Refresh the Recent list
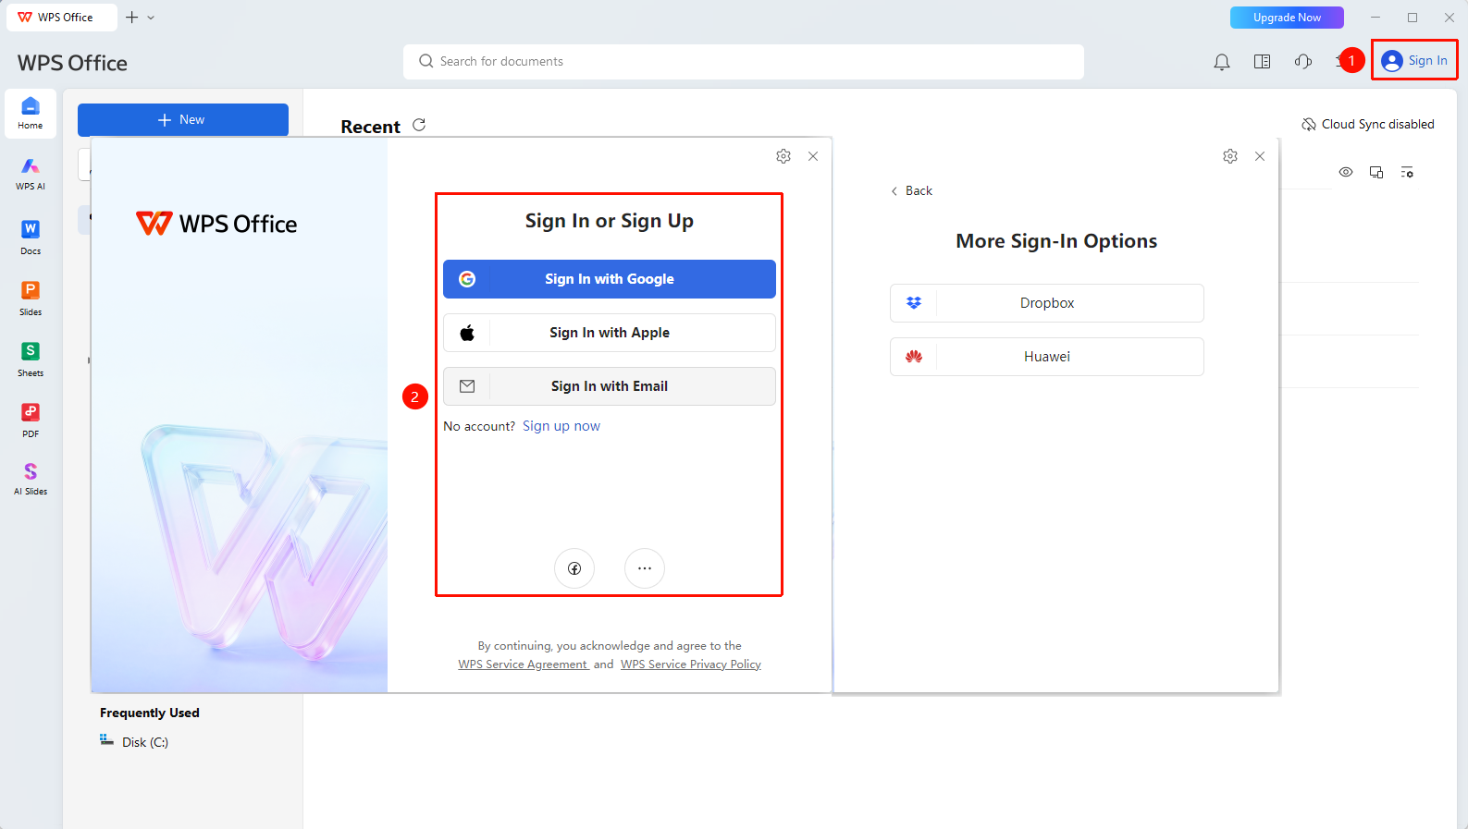 click(419, 125)
